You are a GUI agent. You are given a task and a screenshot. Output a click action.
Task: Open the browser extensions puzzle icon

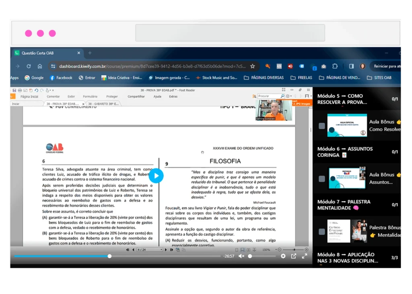pyautogui.click(x=335, y=66)
